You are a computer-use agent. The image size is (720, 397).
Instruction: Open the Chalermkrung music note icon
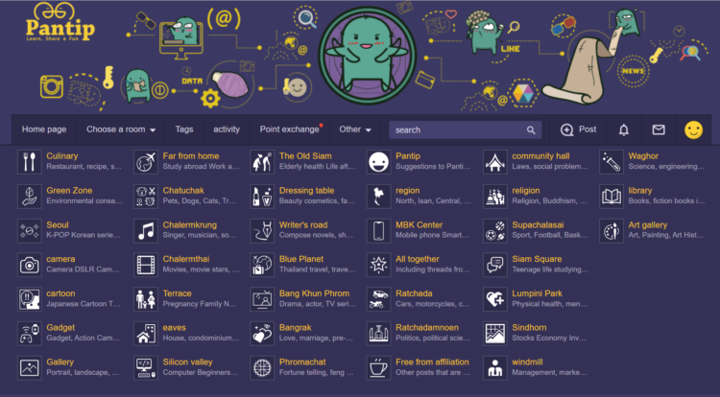tap(146, 230)
